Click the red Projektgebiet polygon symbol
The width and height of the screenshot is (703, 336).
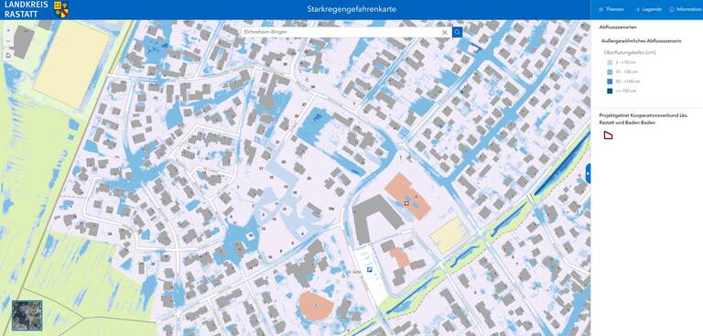click(609, 135)
